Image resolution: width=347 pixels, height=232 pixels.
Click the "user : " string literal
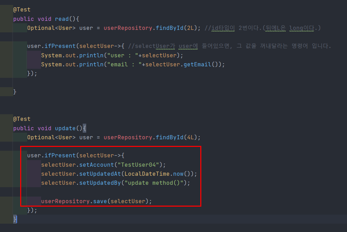123,55
